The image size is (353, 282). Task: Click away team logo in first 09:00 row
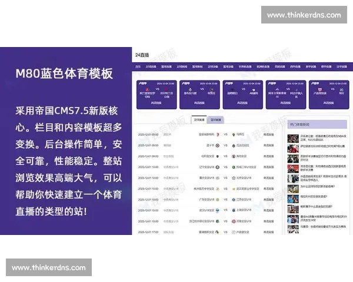(x=234, y=135)
